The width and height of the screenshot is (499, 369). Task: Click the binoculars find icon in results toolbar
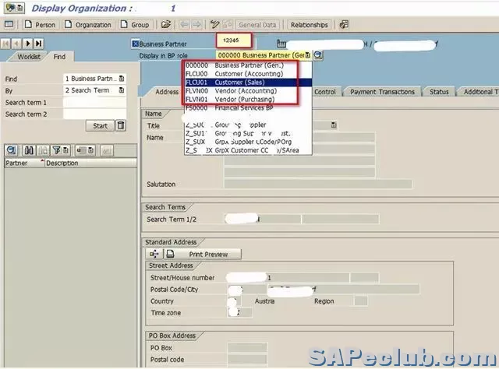(x=28, y=149)
